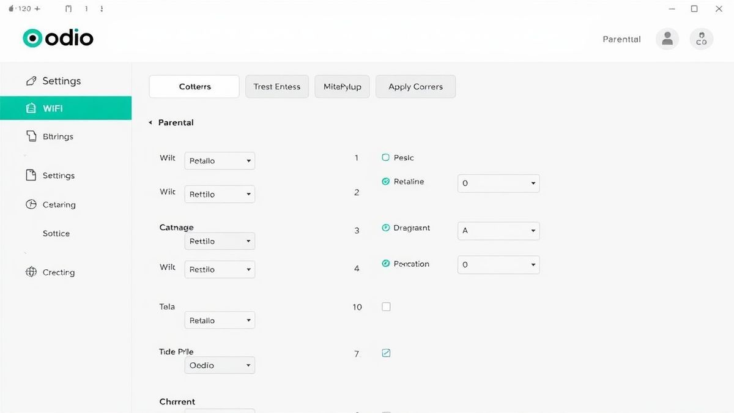Click the Apply Corrers button

tap(415, 87)
